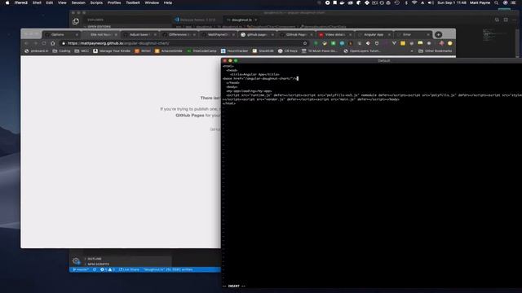Switch to the Angular App browser tab

pyautogui.click(x=374, y=34)
